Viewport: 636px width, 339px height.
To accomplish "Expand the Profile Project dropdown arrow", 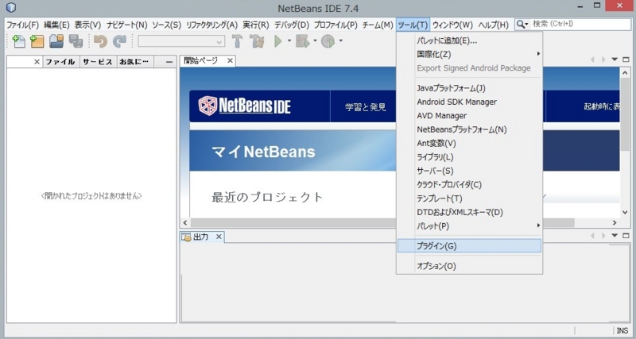I will (341, 41).
